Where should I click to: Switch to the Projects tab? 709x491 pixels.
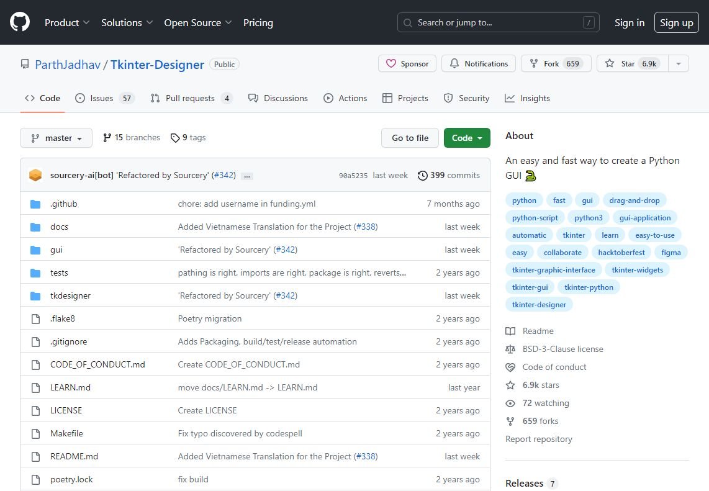(x=405, y=98)
